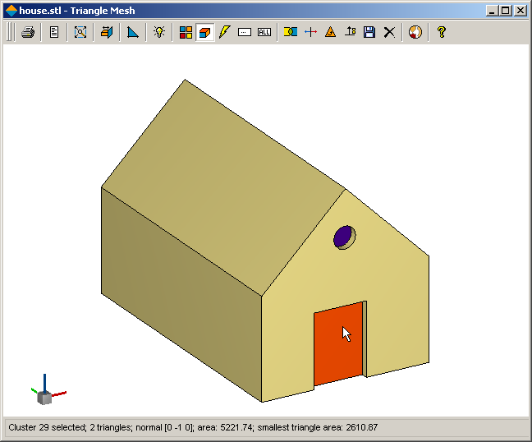The height and width of the screenshot is (442, 532).
Task: Select the blue triangle mesh icon
Action: (133, 32)
